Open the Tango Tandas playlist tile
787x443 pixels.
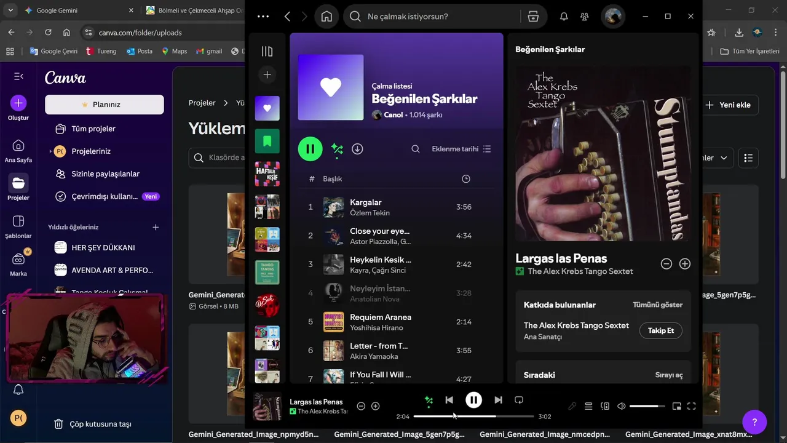coord(267,273)
